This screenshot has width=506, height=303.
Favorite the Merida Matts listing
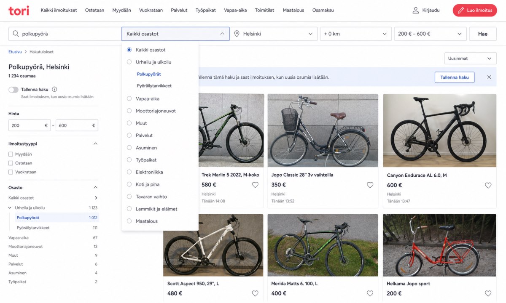pos(370,293)
